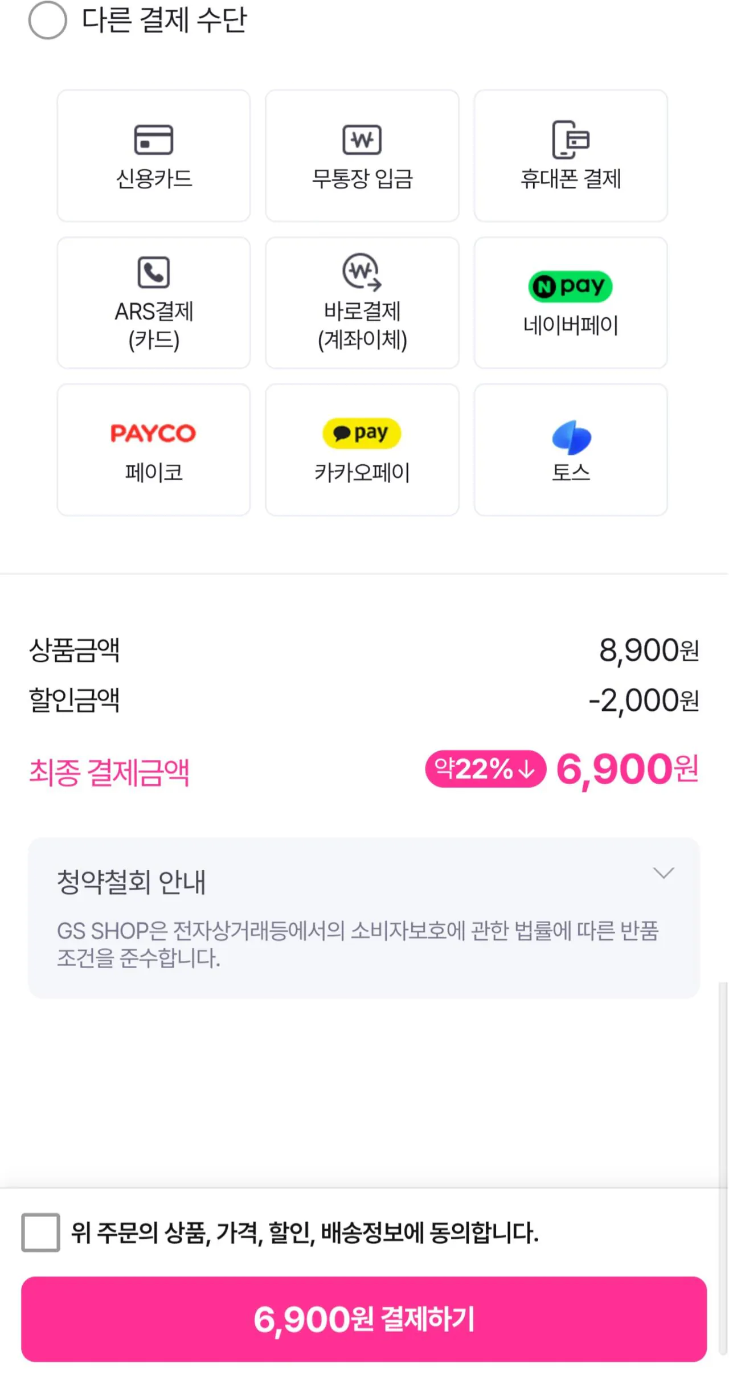Click the 청약철회 안내 heading
The width and height of the screenshot is (729, 1376).
coord(131,882)
